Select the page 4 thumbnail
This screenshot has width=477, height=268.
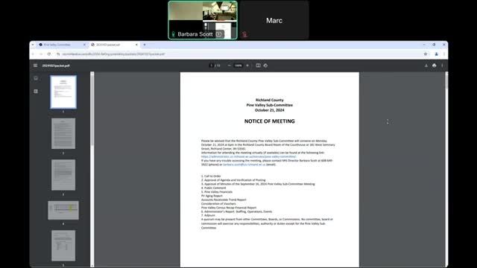(63, 210)
